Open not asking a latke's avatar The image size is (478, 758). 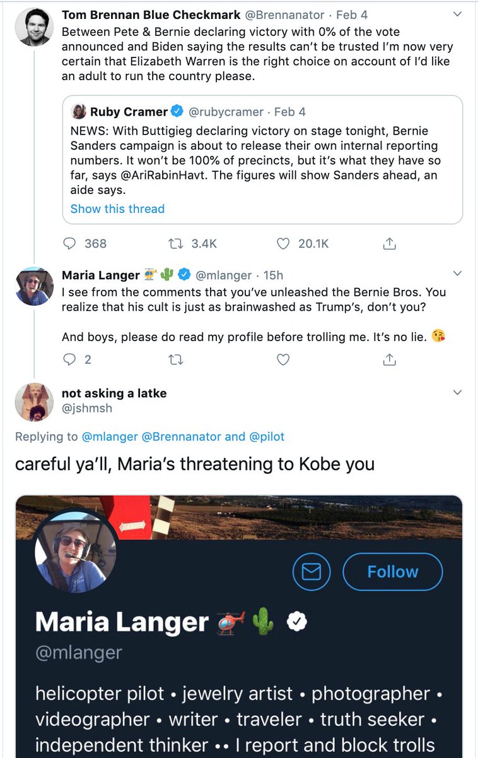coord(35,402)
